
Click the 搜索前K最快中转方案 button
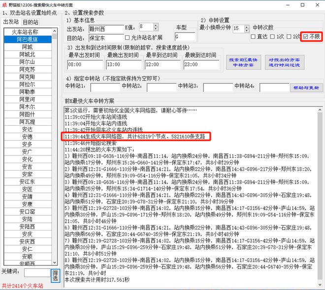(243, 62)
